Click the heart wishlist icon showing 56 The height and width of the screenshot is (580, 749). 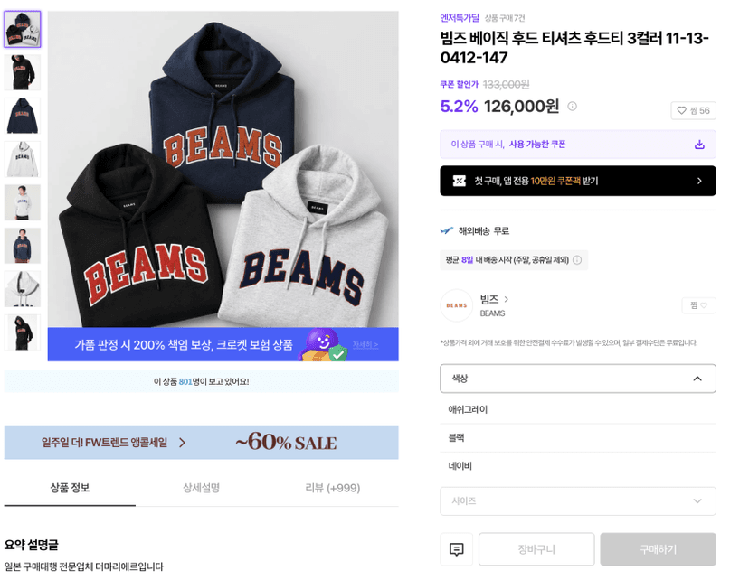(693, 110)
